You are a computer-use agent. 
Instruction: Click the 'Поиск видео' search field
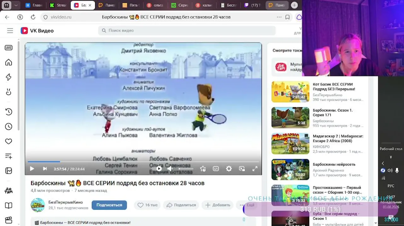(187, 30)
